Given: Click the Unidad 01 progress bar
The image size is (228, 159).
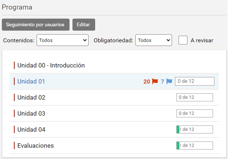Looking at the screenshot, I should [x=195, y=81].
